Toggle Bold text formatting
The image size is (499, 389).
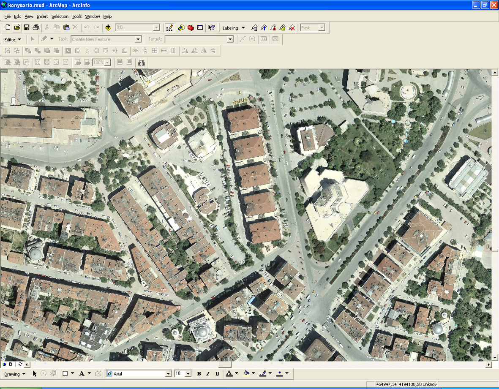(x=199, y=373)
